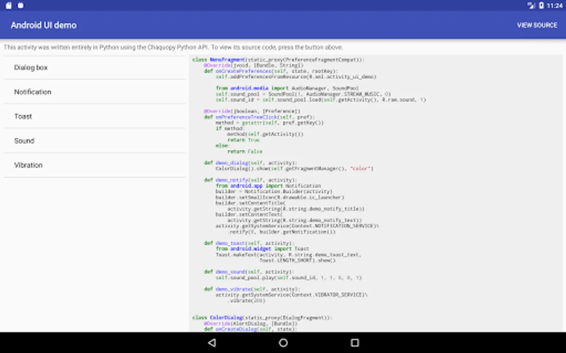Click the class ColorDialog code line
The height and width of the screenshot is (353, 566).
(x=262, y=318)
